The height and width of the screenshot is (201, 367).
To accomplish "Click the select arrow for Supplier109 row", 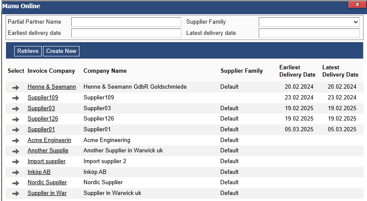I will coord(16,98).
